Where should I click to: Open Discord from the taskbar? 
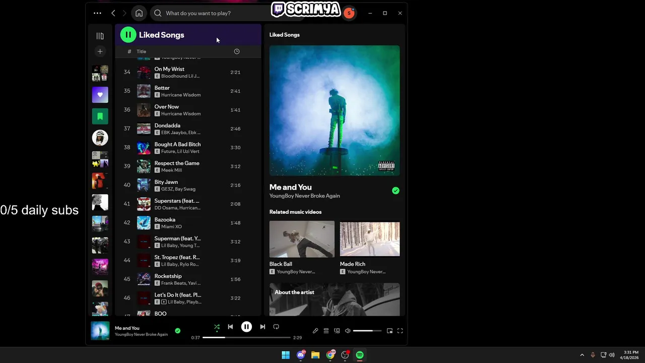coord(301,355)
